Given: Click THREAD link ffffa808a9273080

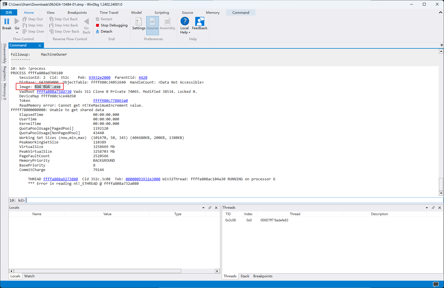Looking at the screenshot, I should 61,179.
